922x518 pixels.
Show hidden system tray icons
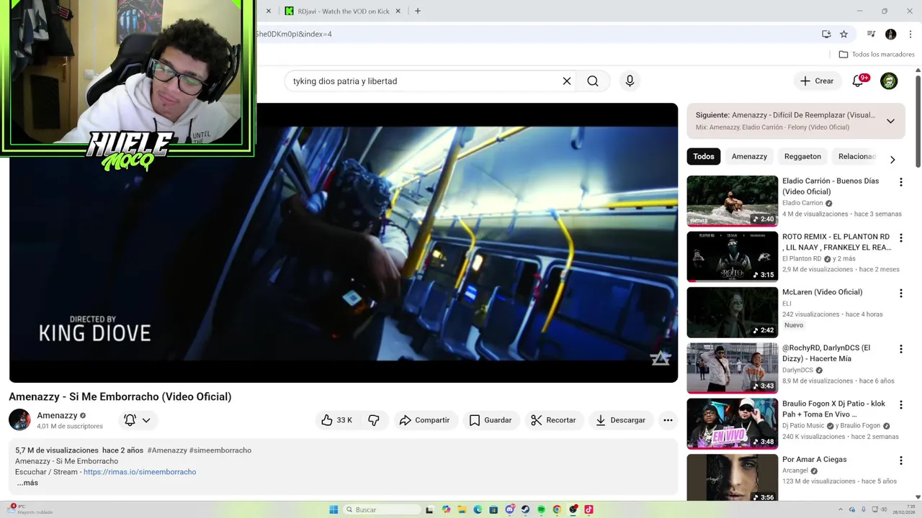tap(841, 509)
